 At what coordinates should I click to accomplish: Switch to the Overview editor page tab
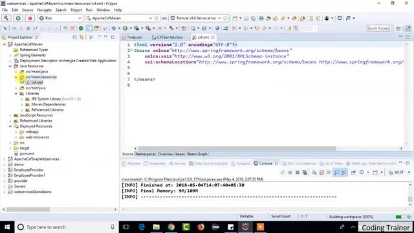(166, 154)
